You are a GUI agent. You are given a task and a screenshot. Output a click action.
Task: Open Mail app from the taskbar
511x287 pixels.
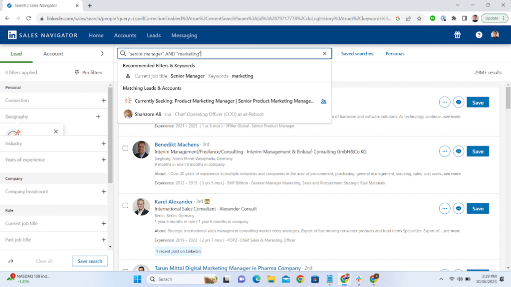click(x=286, y=279)
